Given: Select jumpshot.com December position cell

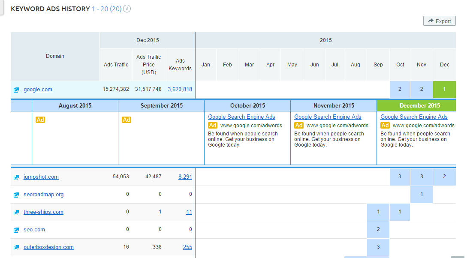Looking at the screenshot, I should 444,177.
